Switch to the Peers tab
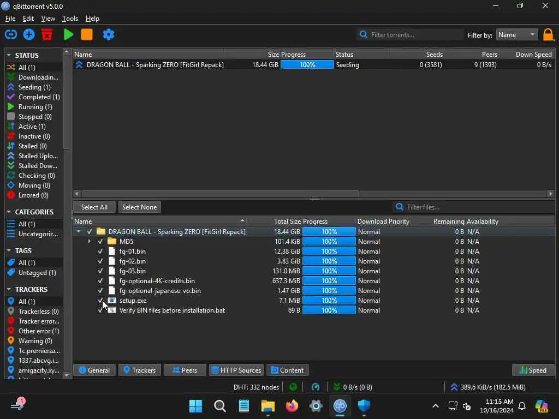The height and width of the screenshot is (419, 559). (x=185, y=370)
